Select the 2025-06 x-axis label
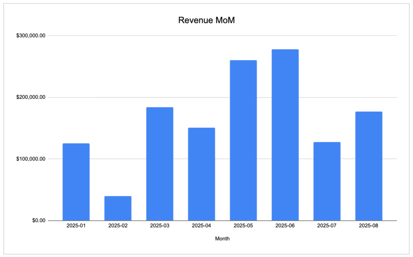 point(285,226)
